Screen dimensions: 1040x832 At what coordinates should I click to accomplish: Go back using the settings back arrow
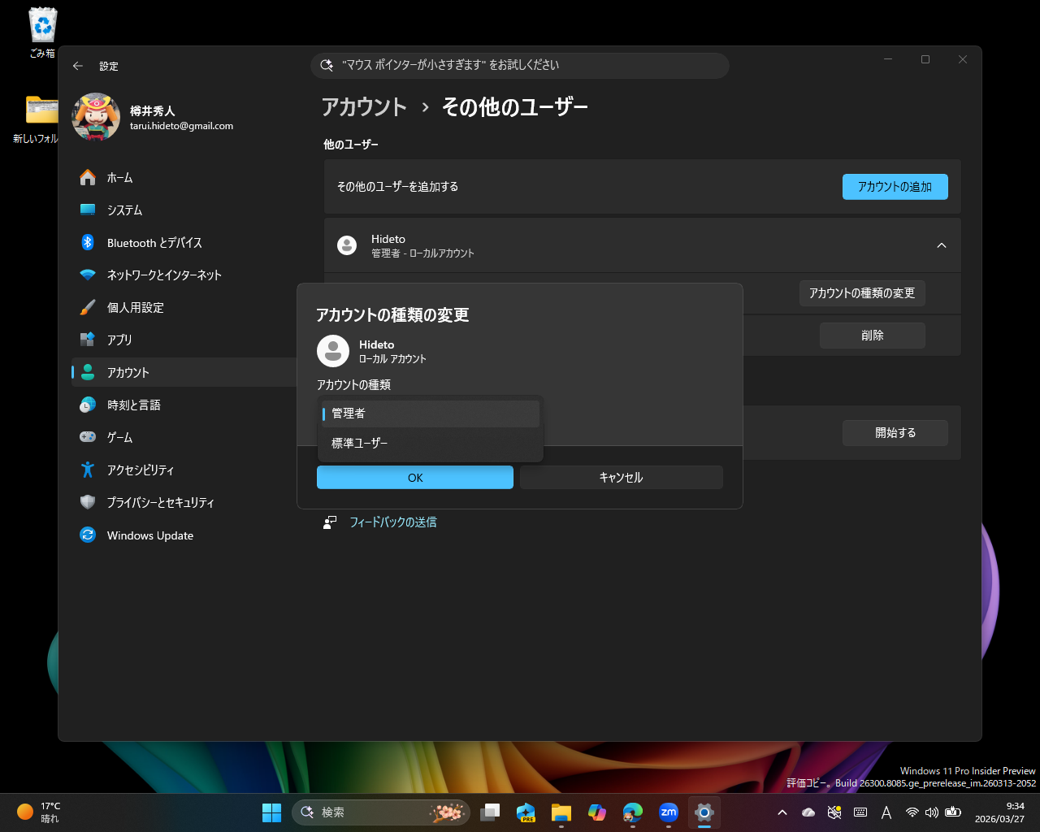78,66
